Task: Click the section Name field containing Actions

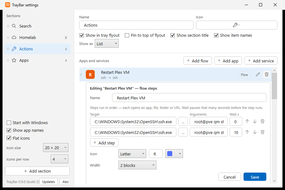Action: coord(136,25)
